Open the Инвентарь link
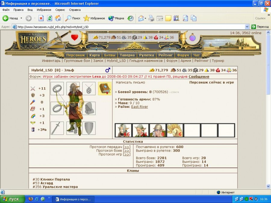 [51, 61]
